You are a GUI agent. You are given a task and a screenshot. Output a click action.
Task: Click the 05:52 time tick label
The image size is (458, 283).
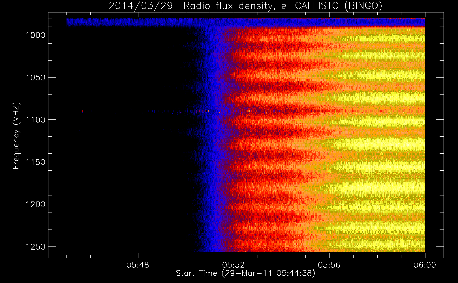[x=234, y=265]
